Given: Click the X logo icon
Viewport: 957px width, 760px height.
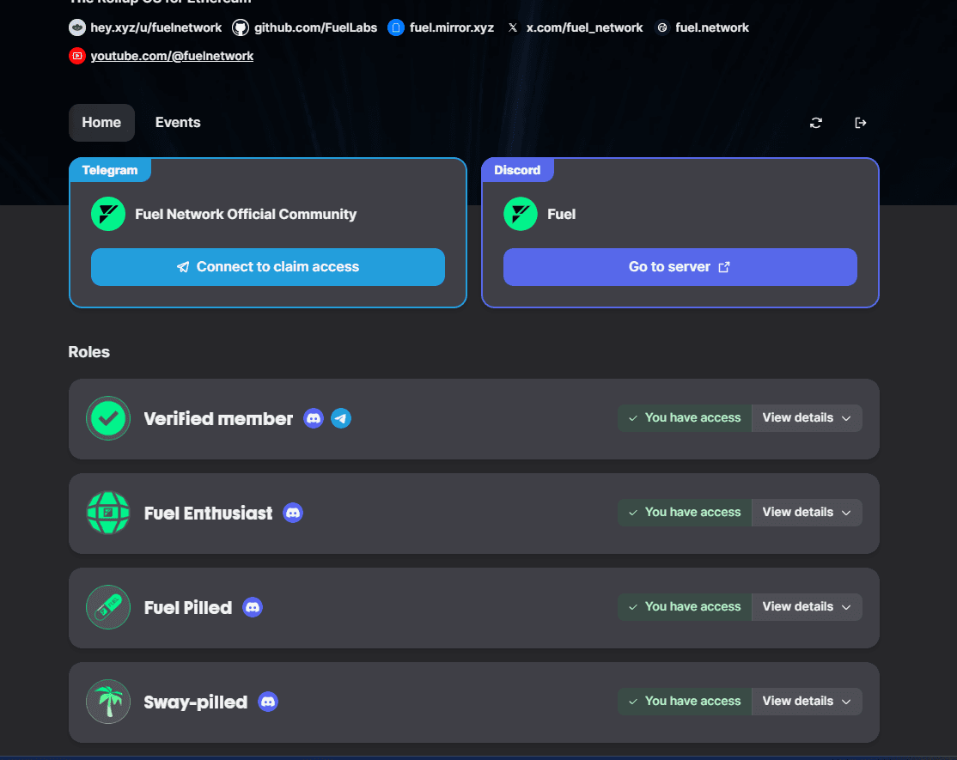Looking at the screenshot, I should (513, 27).
